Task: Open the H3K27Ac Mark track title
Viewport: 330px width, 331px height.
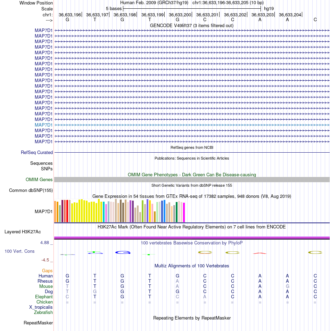Action: click(192, 227)
